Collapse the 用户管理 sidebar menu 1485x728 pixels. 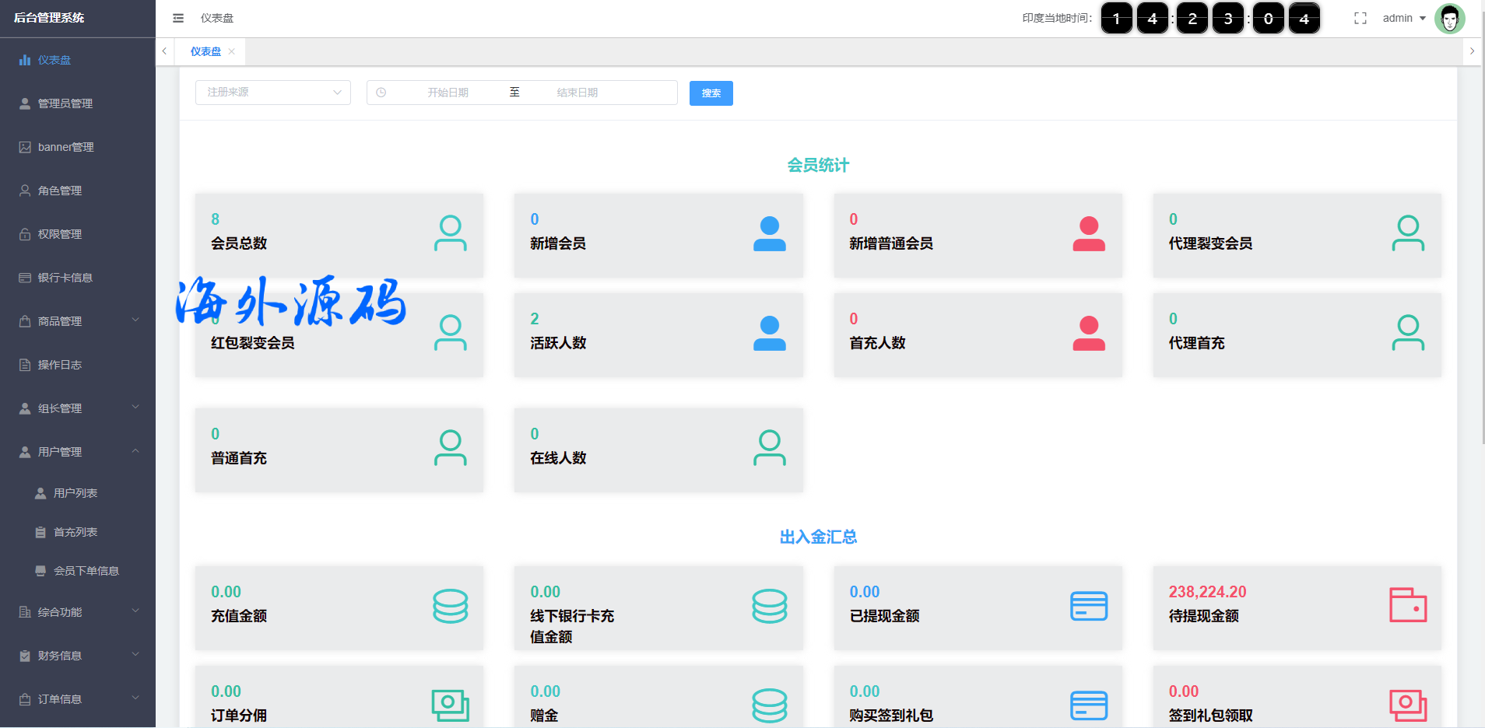pos(78,452)
